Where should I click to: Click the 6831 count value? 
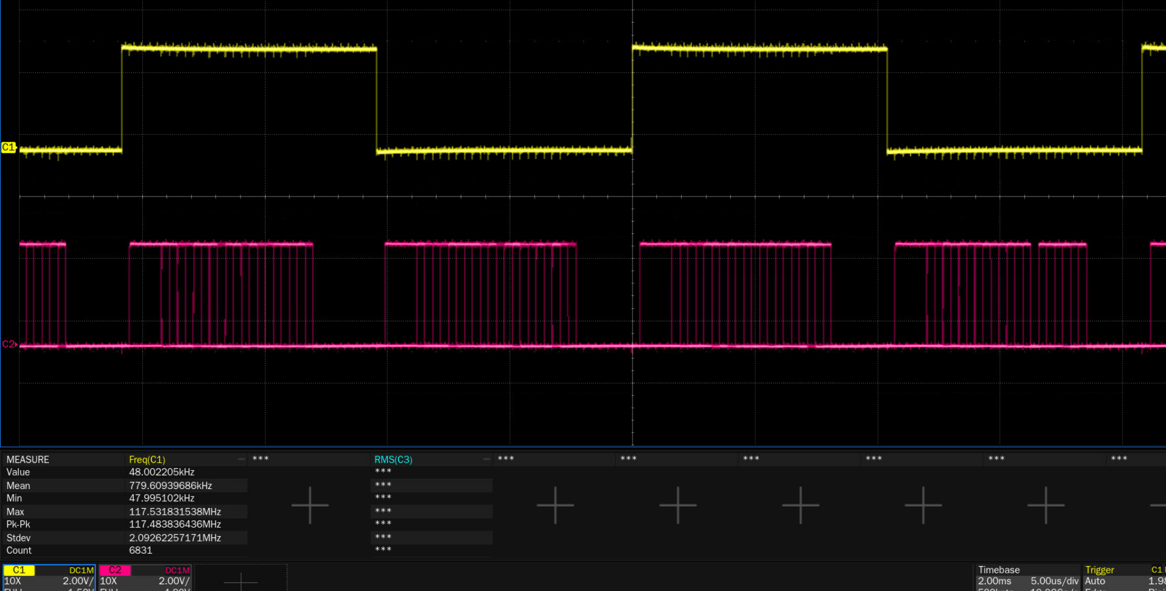tap(140, 551)
